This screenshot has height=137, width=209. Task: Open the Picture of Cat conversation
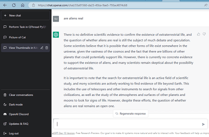point(25,37)
